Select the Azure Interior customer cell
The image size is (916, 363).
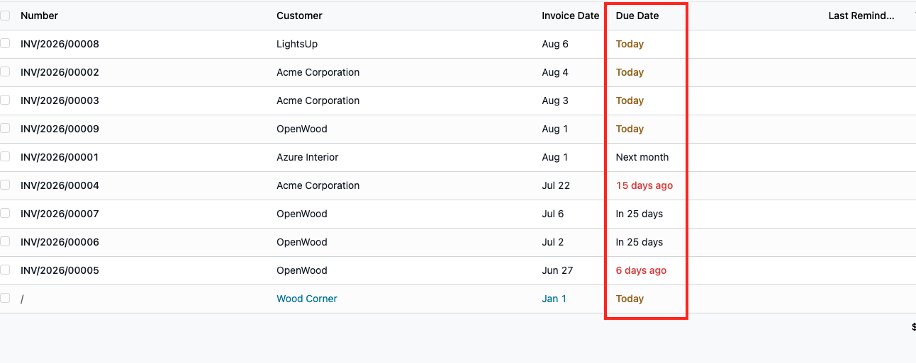(308, 157)
